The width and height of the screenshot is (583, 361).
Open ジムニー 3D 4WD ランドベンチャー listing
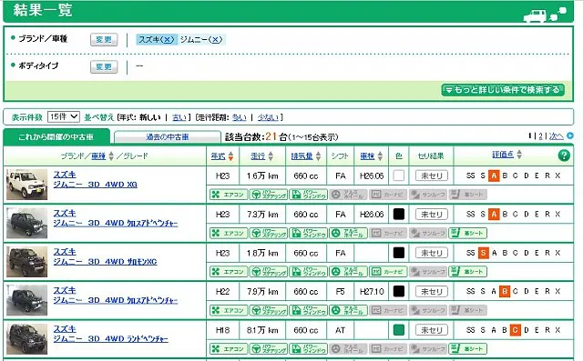coord(110,339)
